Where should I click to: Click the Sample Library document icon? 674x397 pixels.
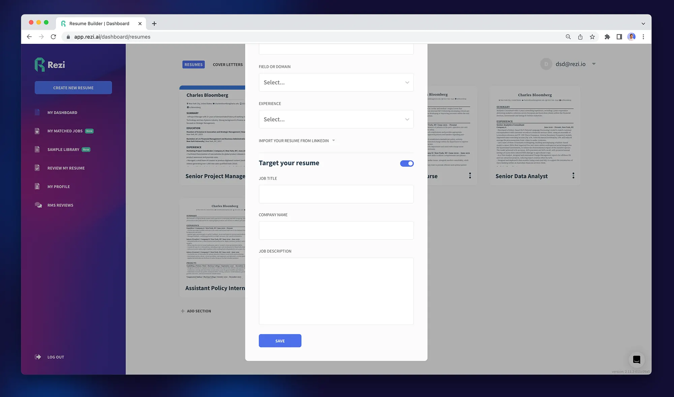tap(37, 150)
